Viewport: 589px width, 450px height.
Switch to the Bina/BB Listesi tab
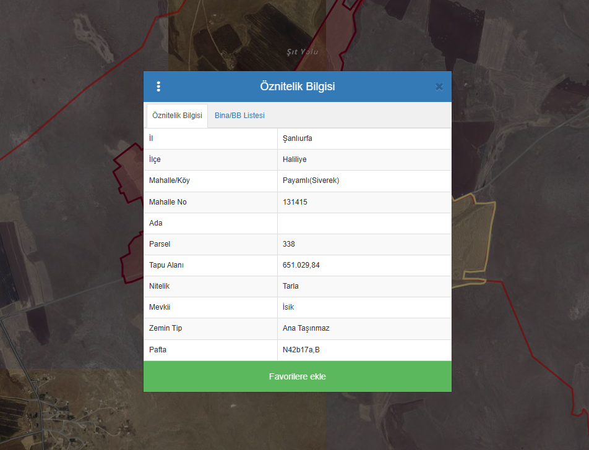239,116
